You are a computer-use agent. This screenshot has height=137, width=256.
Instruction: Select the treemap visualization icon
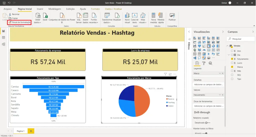(218, 46)
